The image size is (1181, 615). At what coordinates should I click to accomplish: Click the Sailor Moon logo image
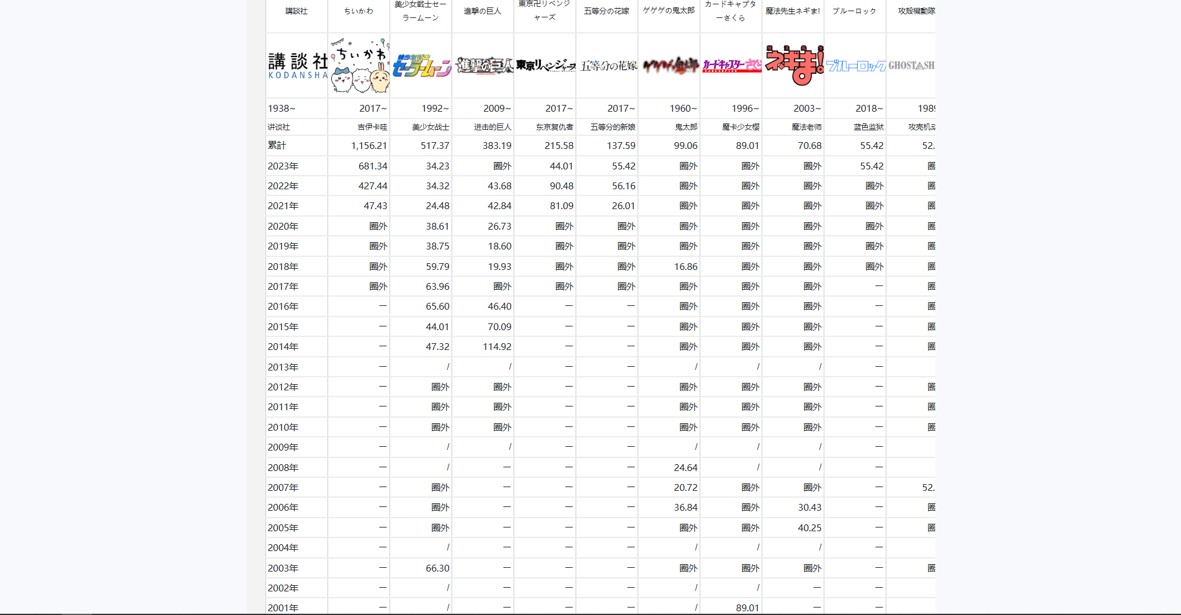(422, 66)
